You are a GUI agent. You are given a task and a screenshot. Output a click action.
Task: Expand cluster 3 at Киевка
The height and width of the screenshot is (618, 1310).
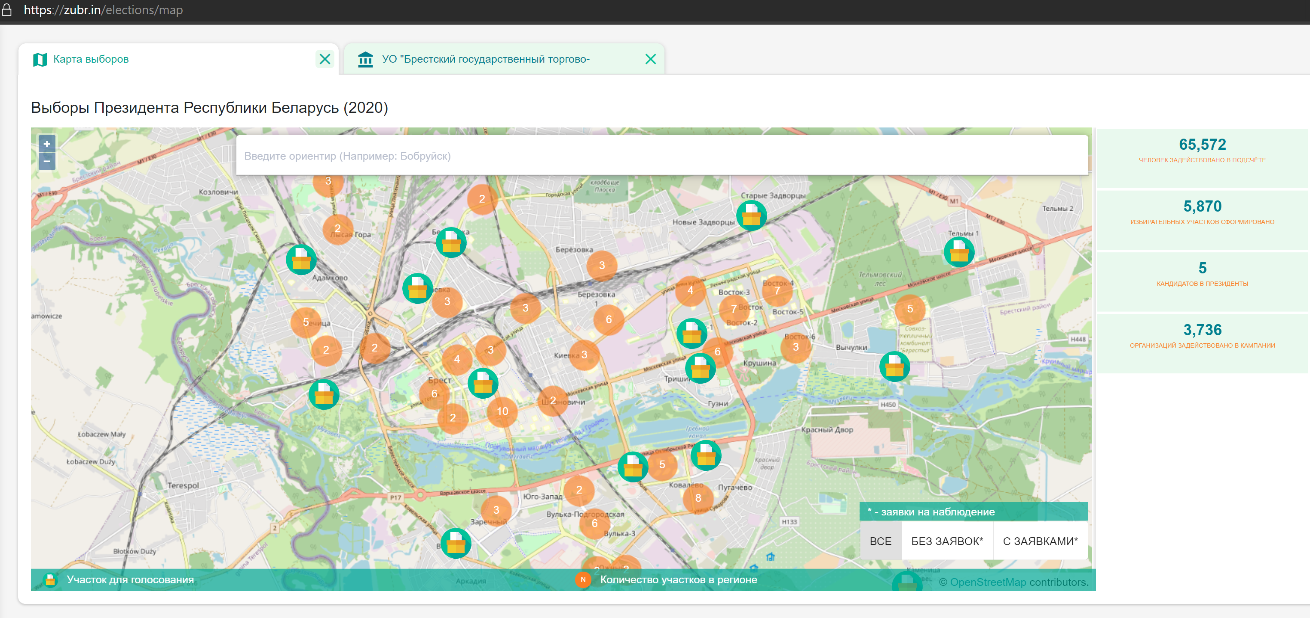(x=585, y=354)
